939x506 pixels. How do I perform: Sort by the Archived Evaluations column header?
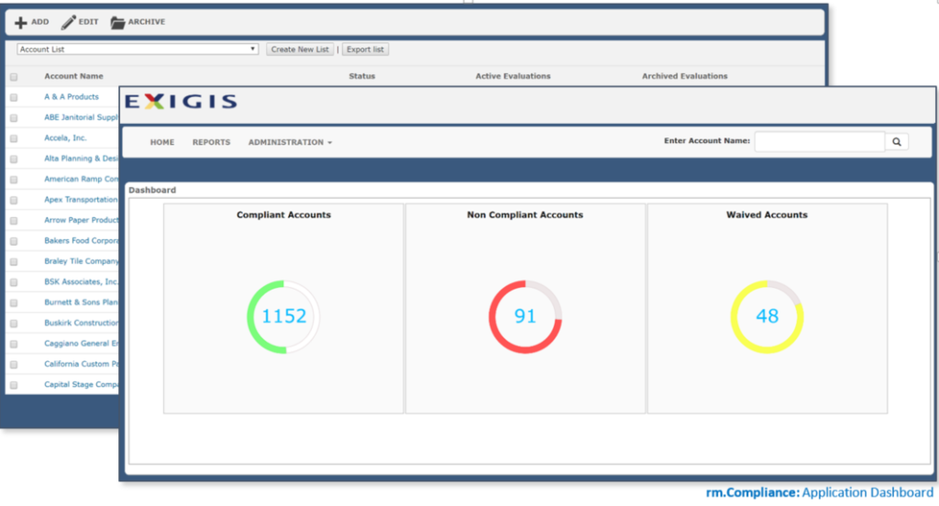coord(684,76)
